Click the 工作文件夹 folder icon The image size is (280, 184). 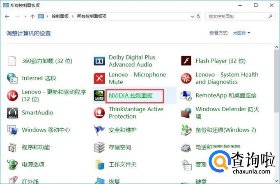click(x=99, y=164)
